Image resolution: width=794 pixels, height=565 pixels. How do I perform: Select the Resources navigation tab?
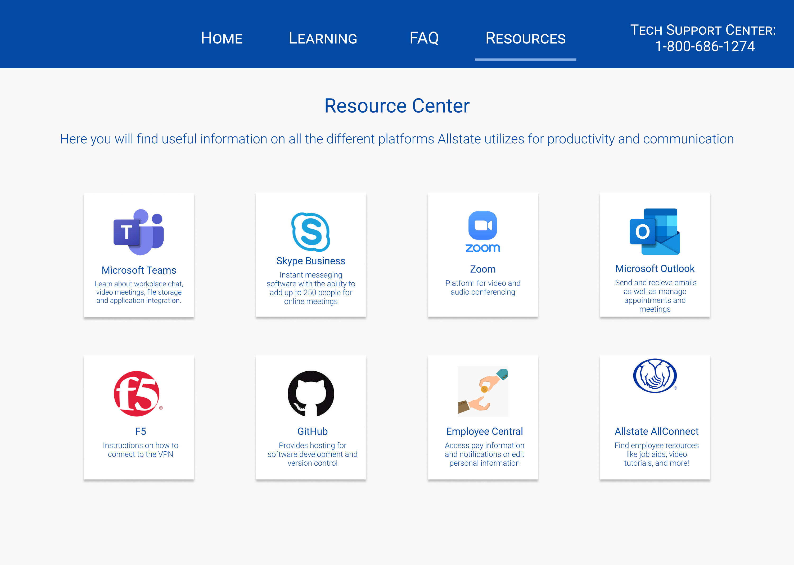(x=525, y=38)
